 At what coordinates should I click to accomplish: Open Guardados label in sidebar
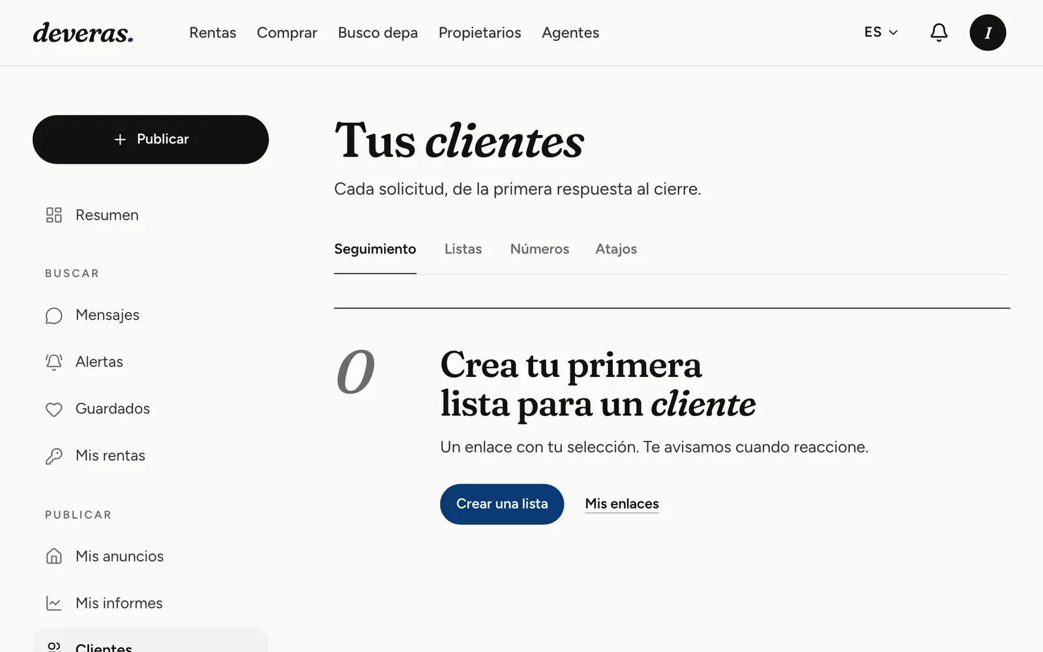[x=113, y=409]
